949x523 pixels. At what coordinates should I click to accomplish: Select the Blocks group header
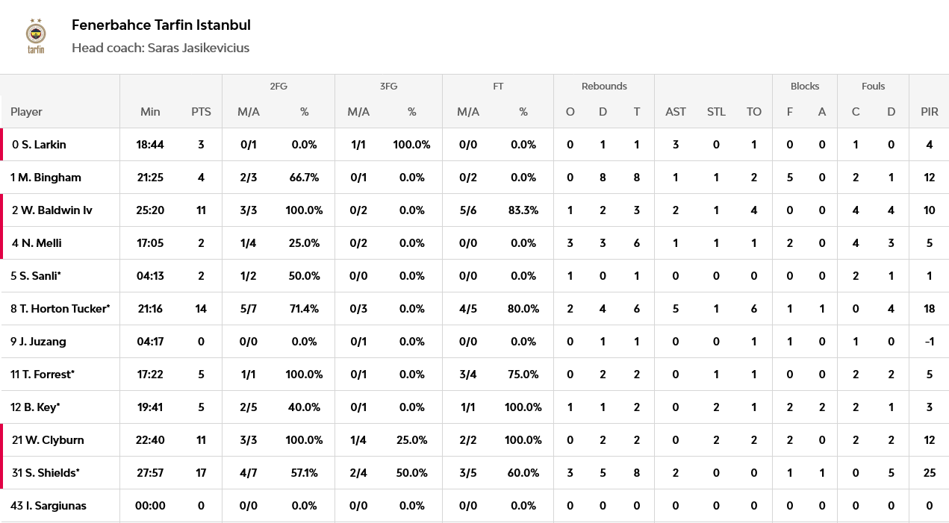tap(805, 87)
